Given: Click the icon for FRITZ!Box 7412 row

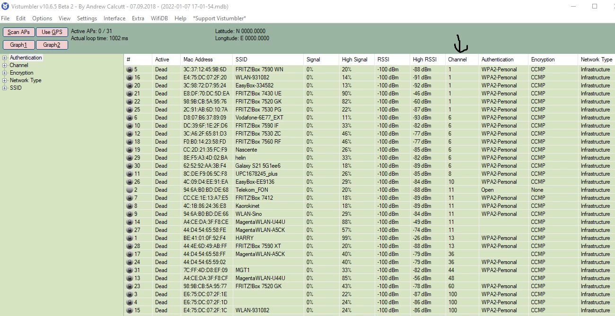Looking at the screenshot, I should (129, 198).
